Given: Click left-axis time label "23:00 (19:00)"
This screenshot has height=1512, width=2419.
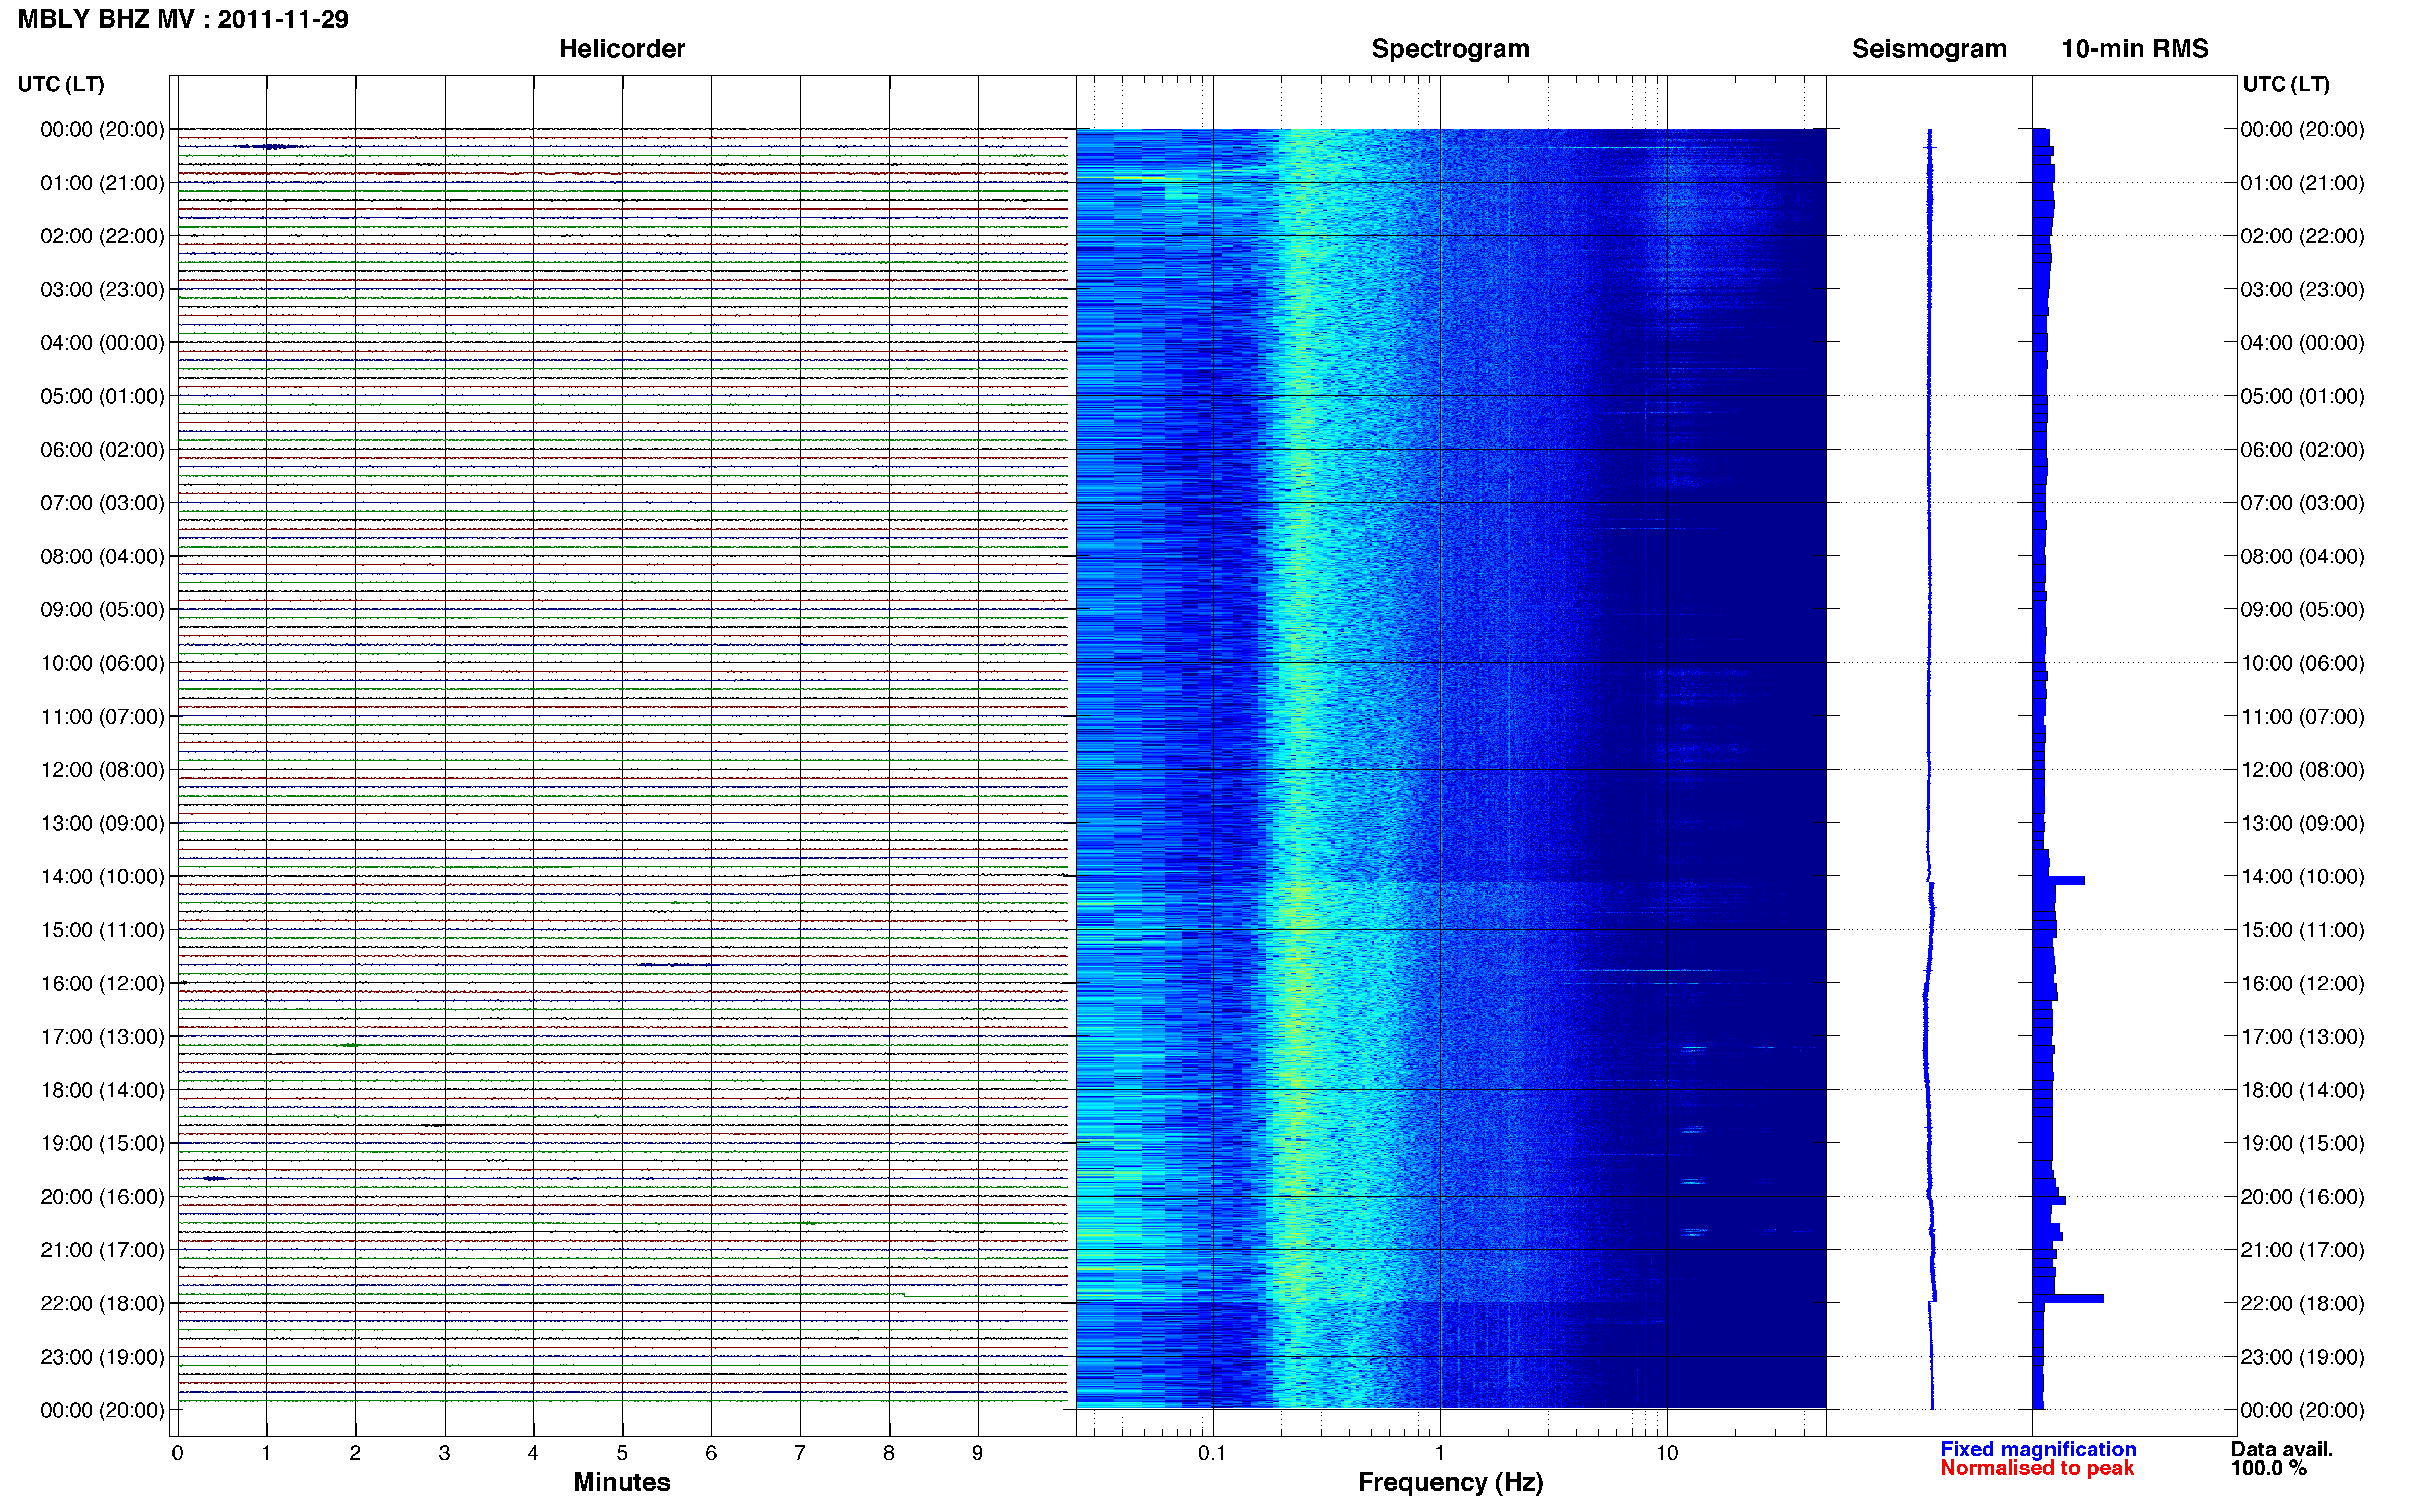Looking at the screenshot, I should tap(102, 1357).
